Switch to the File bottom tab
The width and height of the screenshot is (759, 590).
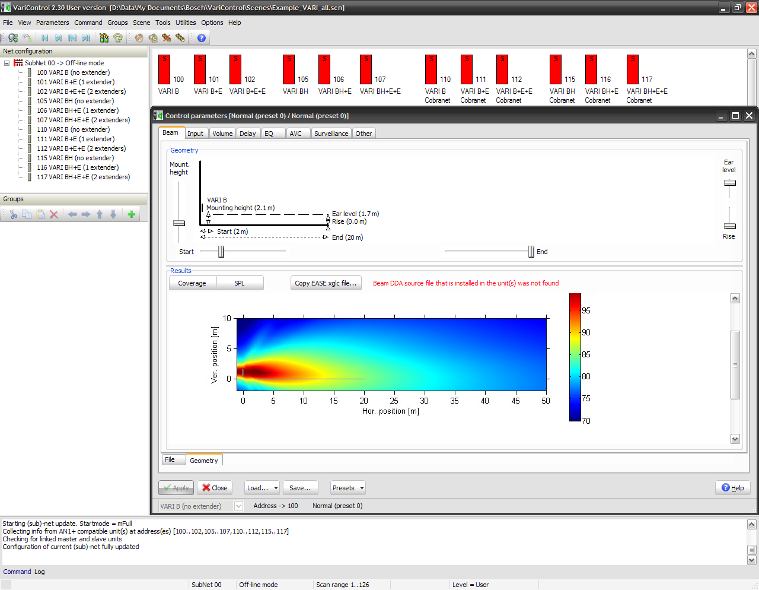174,459
